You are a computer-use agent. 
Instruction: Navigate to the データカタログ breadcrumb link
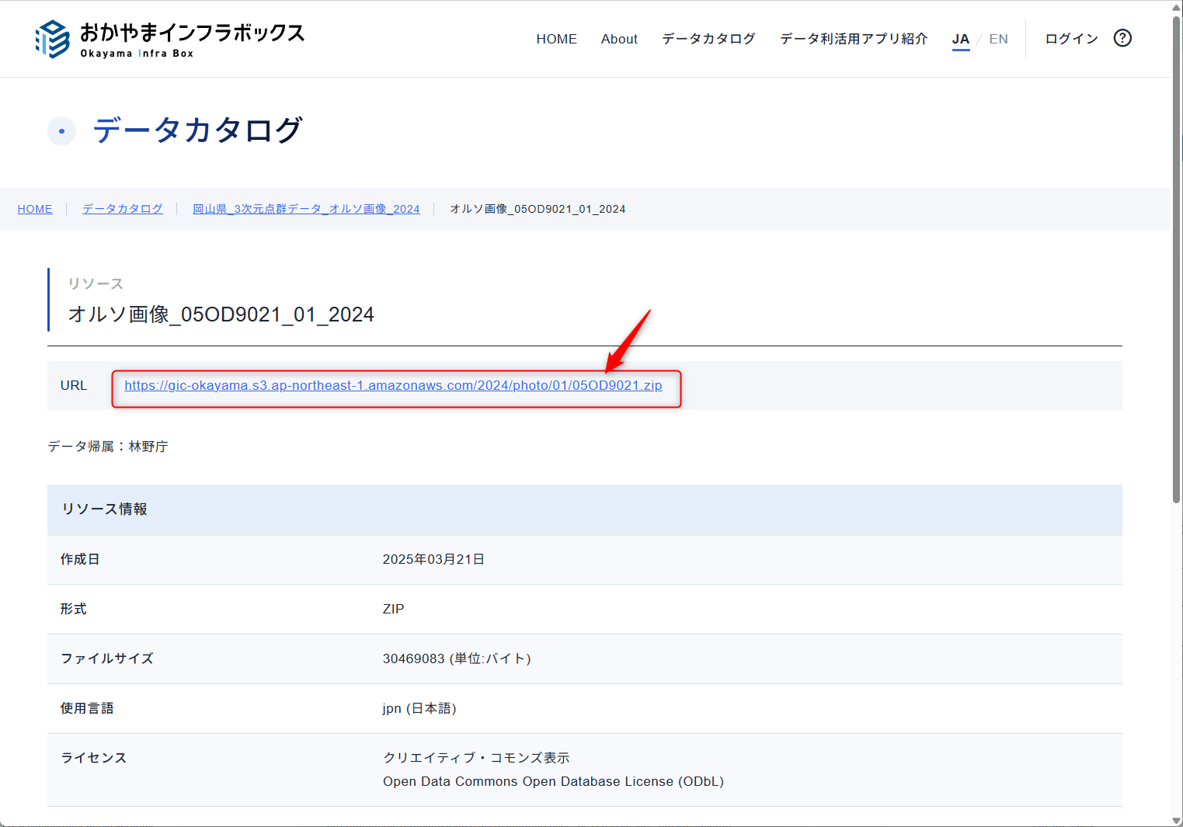click(123, 209)
